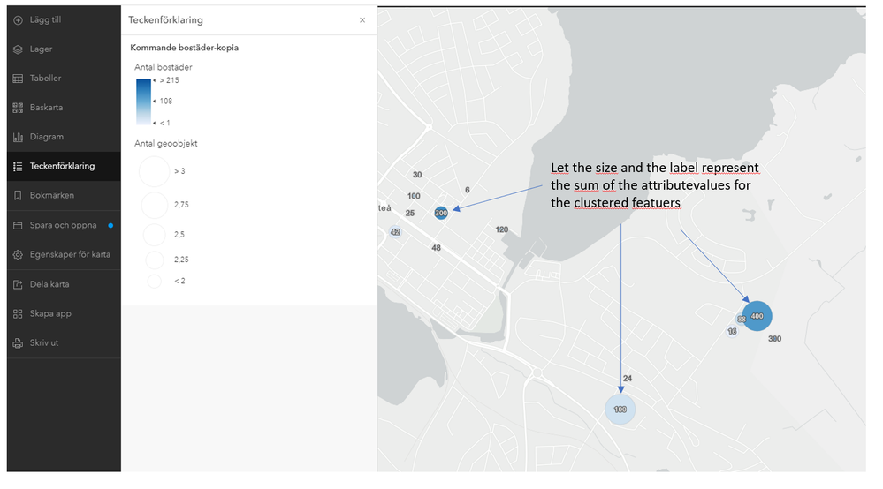The height and width of the screenshot is (489, 883).
Task: Click the Egenskaper för karta gear icon
Action: (x=18, y=254)
